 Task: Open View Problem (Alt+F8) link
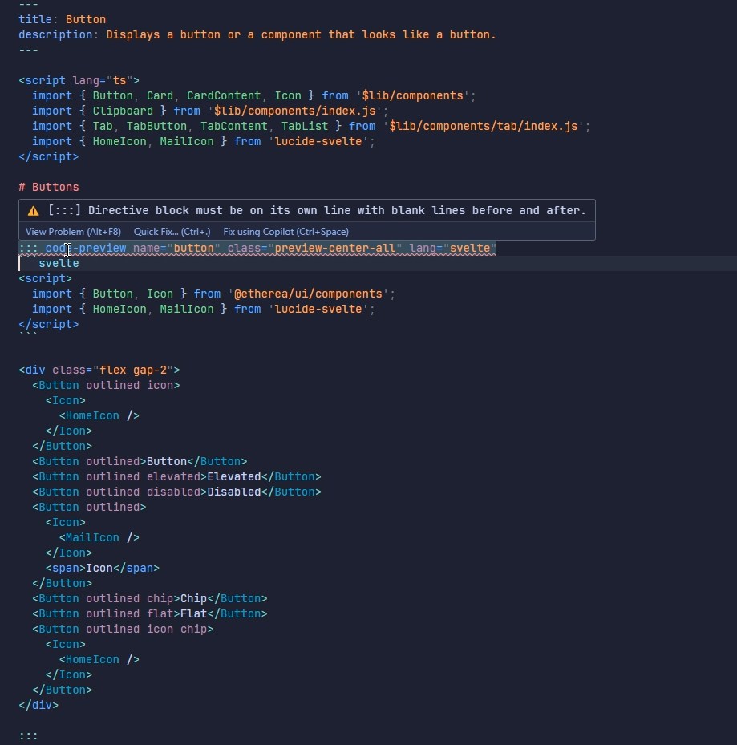tap(73, 232)
